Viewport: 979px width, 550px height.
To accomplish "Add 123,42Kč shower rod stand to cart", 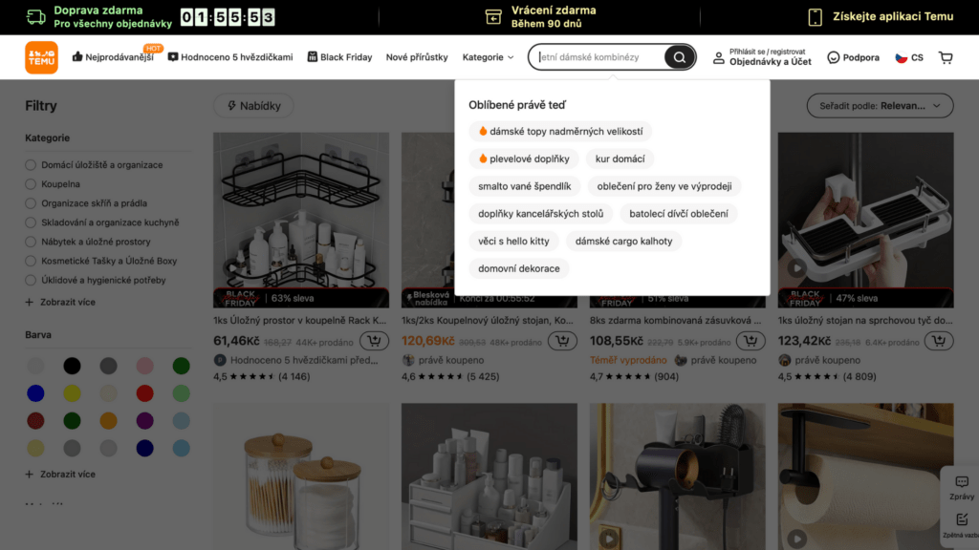I will [939, 341].
